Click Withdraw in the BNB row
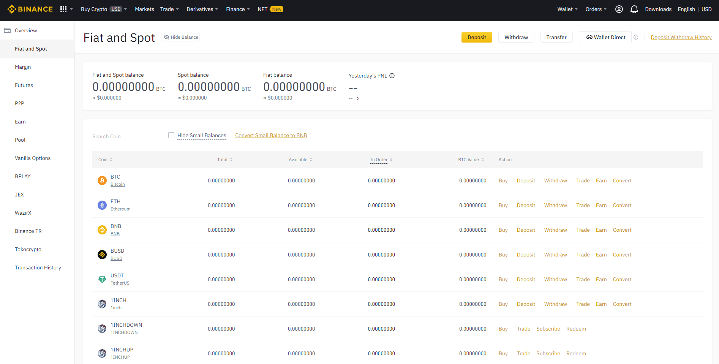This screenshot has height=364, width=719. 555,230
